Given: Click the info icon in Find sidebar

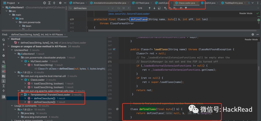Looking at the screenshot, I should click(3, 81).
